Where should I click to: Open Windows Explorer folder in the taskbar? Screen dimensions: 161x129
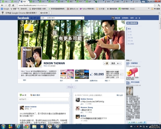pos(34,126)
